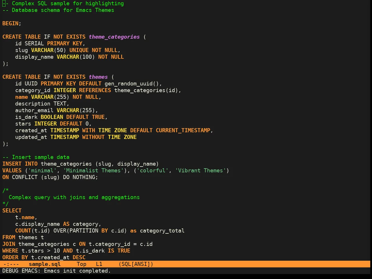Click the sample.sql buffer name in mode line
The image size is (372, 279).
pos(45,264)
